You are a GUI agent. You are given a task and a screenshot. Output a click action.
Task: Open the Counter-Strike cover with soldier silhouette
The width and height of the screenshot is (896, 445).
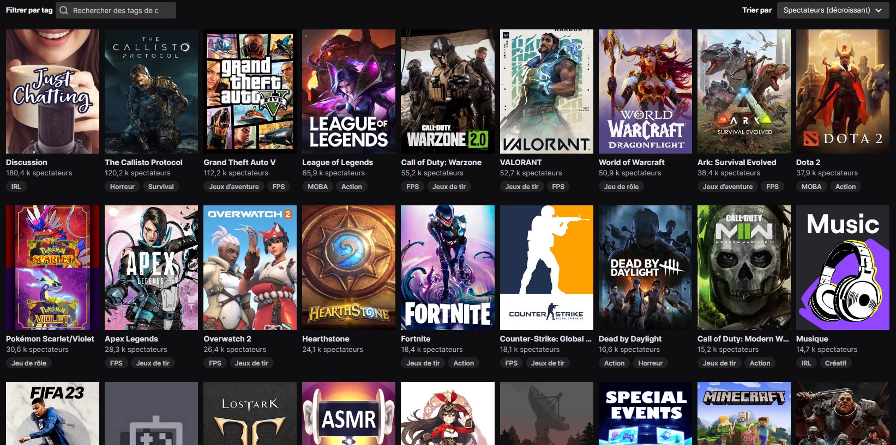(x=546, y=267)
